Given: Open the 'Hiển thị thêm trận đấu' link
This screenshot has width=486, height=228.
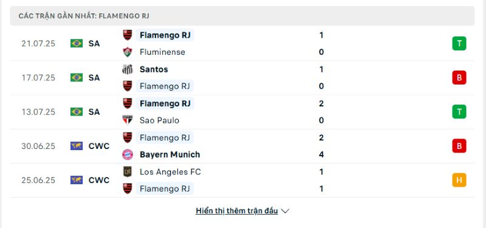Looking at the screenshot, I should click(237, 210).
